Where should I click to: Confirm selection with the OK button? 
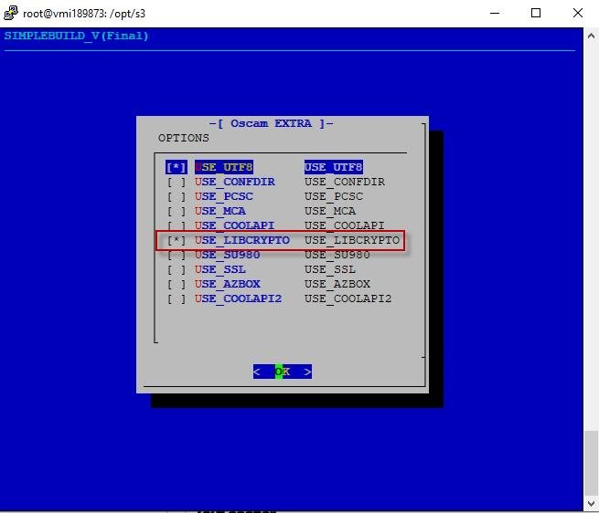click(x=283, y=372)
